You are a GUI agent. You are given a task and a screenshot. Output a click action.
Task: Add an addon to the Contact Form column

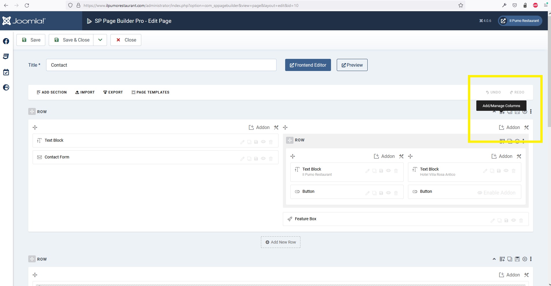259,127
